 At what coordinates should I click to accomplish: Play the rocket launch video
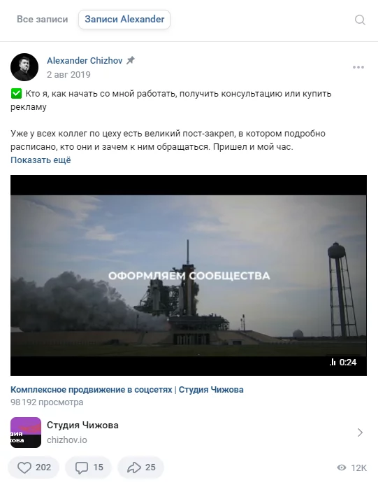coord(189,275)
